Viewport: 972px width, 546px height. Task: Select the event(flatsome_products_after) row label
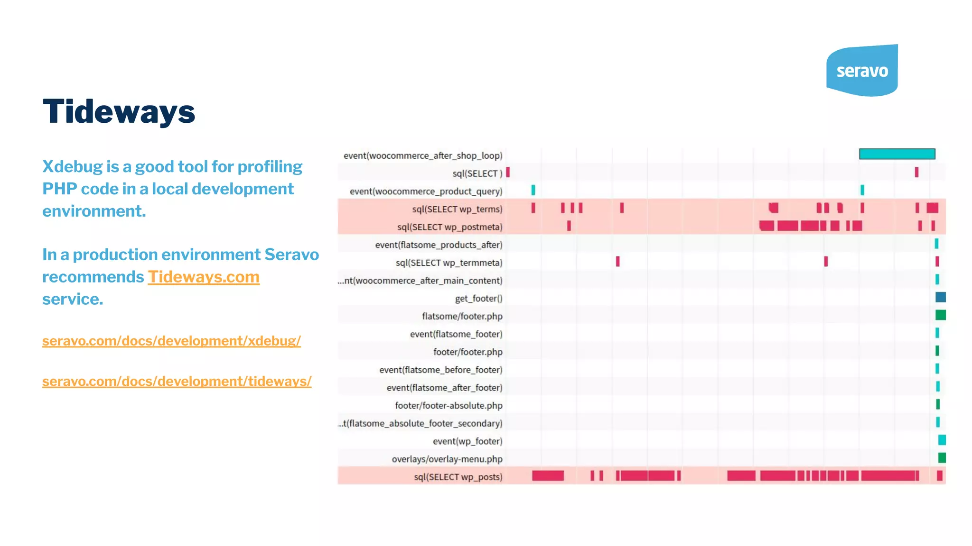(438, 245)
